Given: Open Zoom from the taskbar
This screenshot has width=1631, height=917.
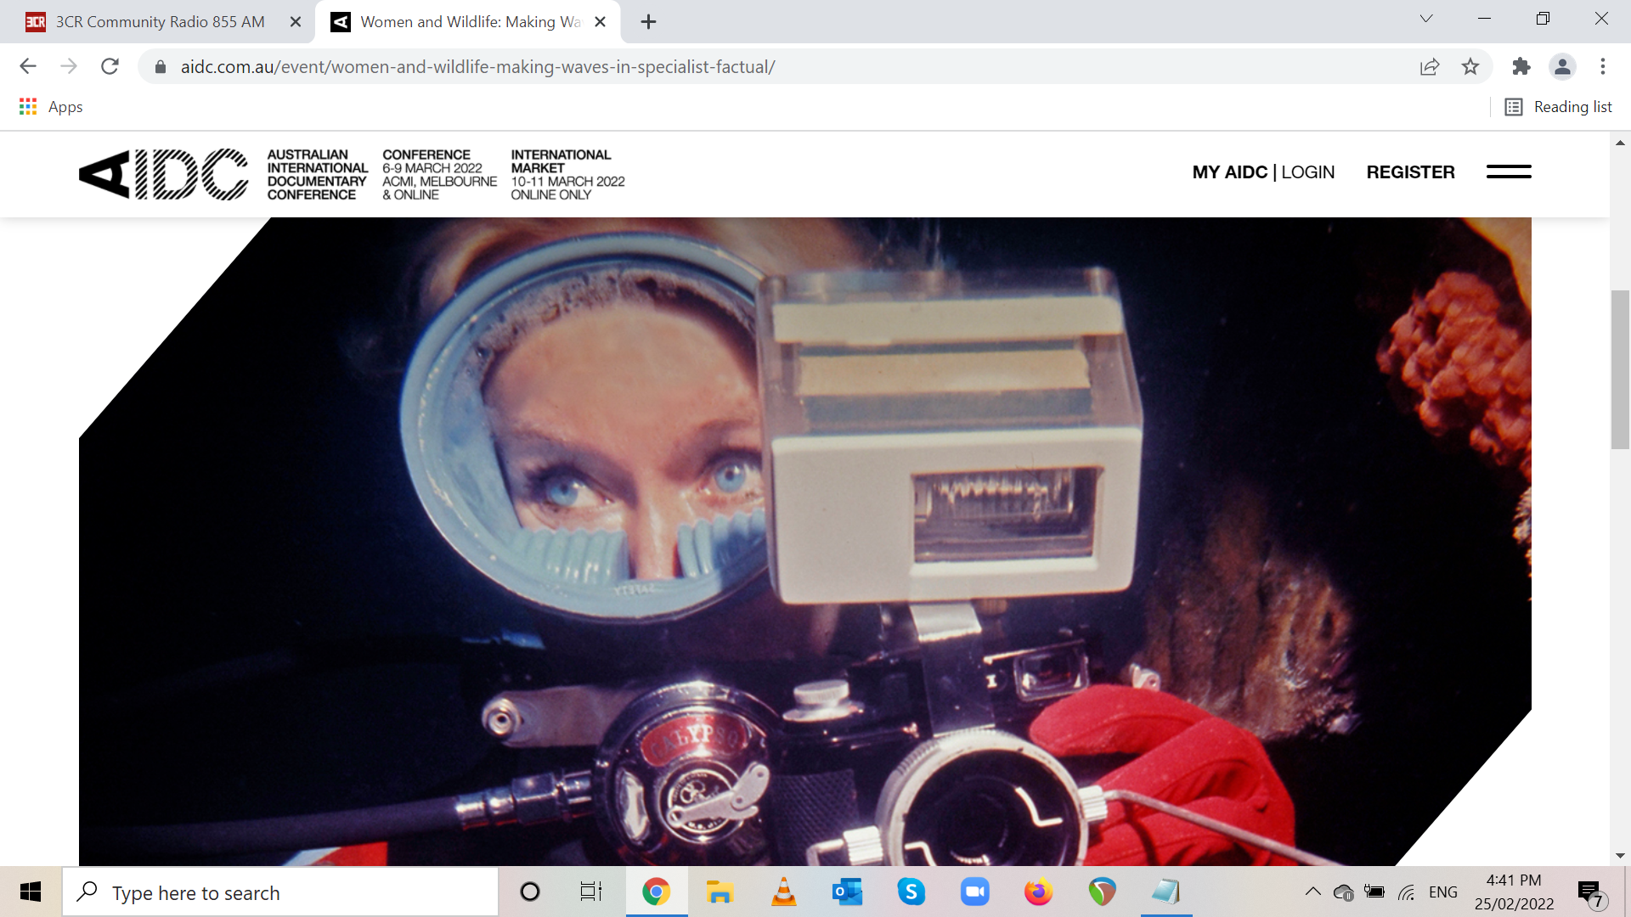Looking at the screenshot, I should coord(975,892).
